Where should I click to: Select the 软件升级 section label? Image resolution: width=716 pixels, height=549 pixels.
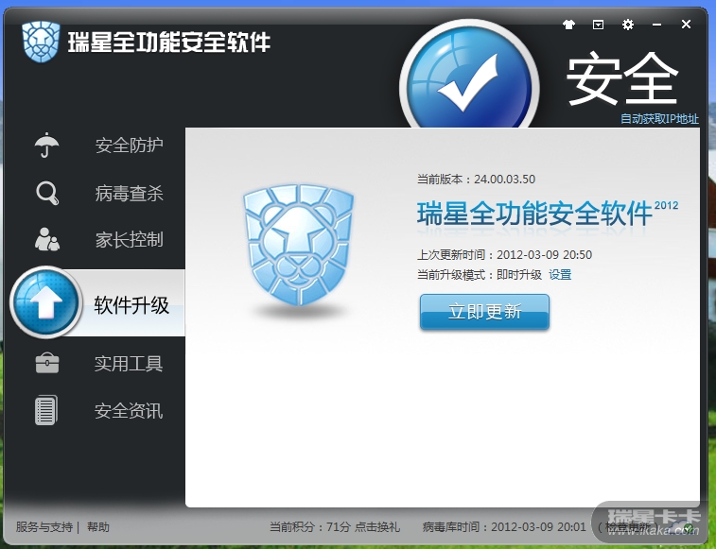(131, 305)
